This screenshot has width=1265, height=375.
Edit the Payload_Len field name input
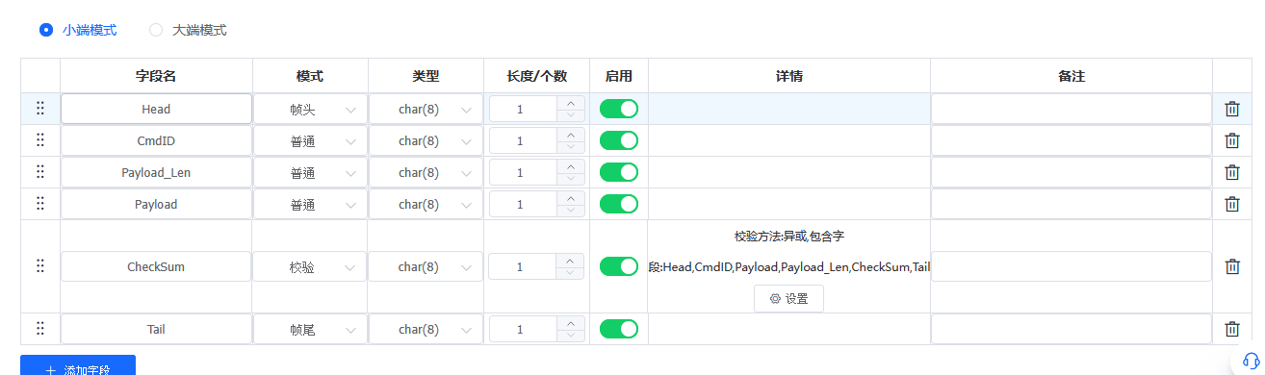pyautogui.click(x=156, y=172)
